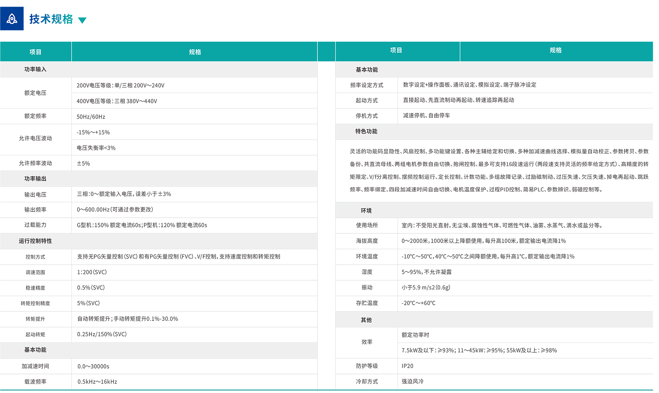Click the 运行控制特性 section header
Viewport: 659px width, 393px height.
pos(36,241)
